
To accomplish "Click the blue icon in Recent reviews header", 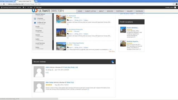I will (112, 62).
